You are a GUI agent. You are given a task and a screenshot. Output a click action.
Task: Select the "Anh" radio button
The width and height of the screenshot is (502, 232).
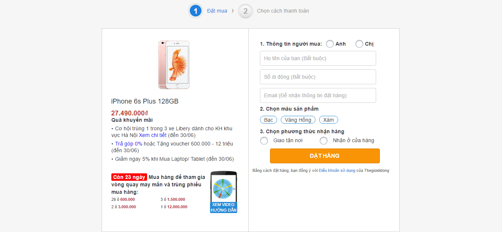(330, 44)
